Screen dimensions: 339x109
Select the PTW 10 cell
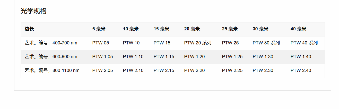tap(131, 43)
